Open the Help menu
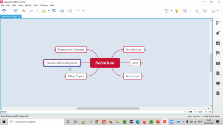The height and width of the screenshot is (125, 223). click(52, 6)
